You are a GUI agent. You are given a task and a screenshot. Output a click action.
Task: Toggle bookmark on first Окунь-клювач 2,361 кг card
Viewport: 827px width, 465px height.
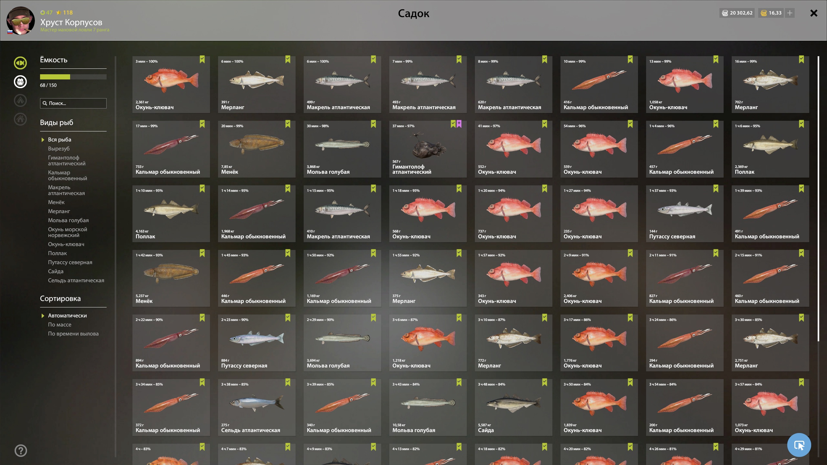(x=202, y=59)
